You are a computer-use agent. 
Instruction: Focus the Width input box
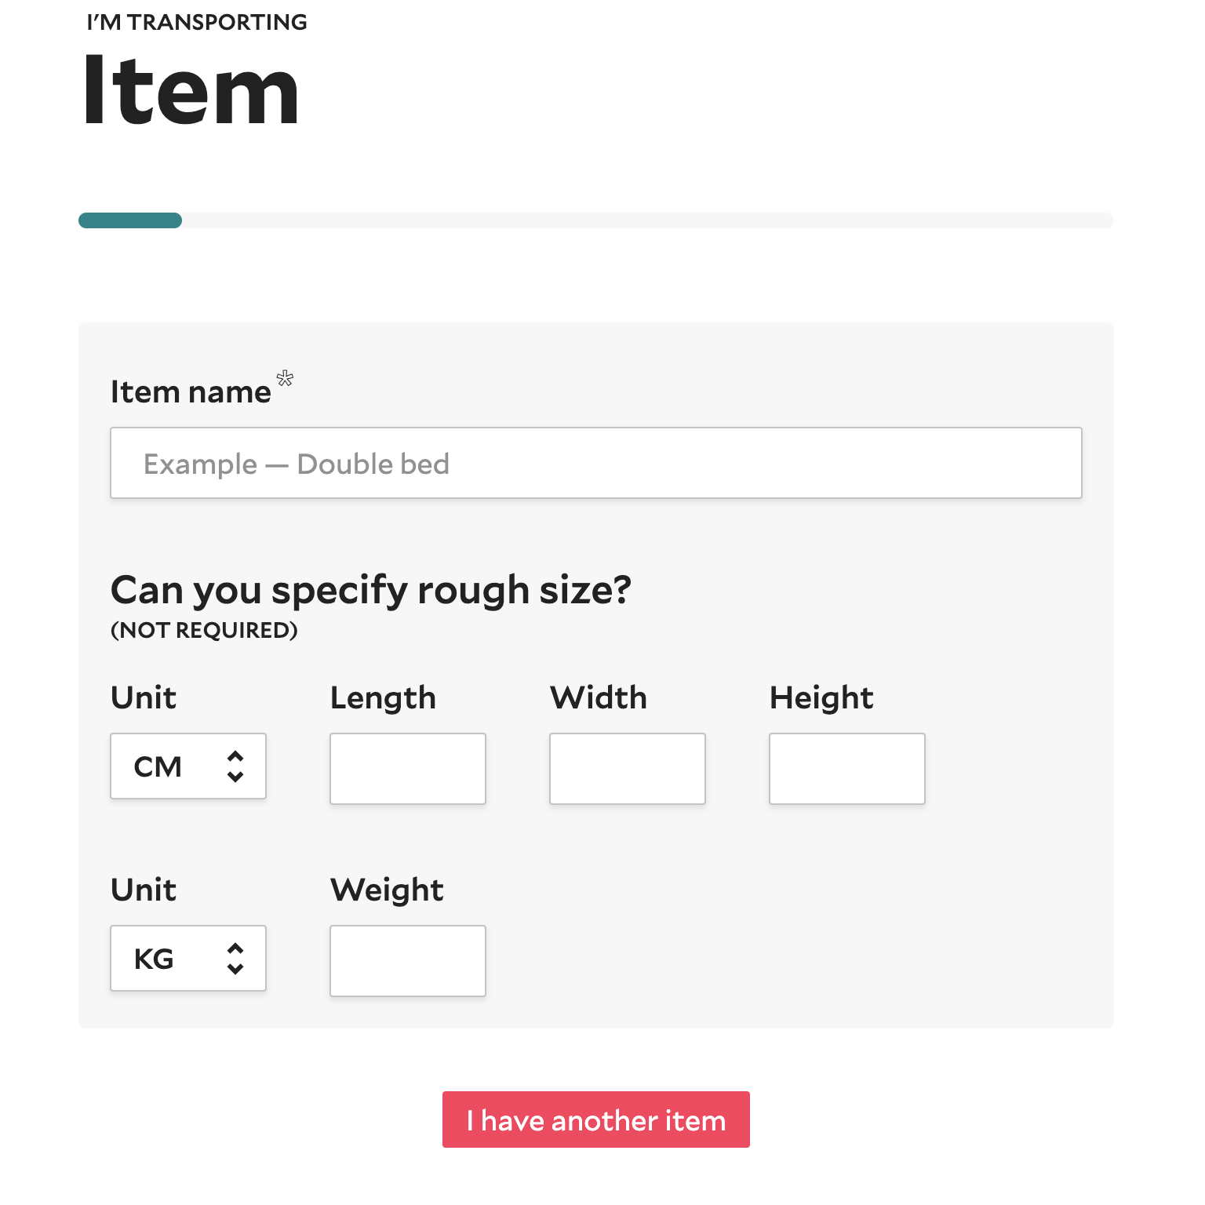click(x=628, y=769)
